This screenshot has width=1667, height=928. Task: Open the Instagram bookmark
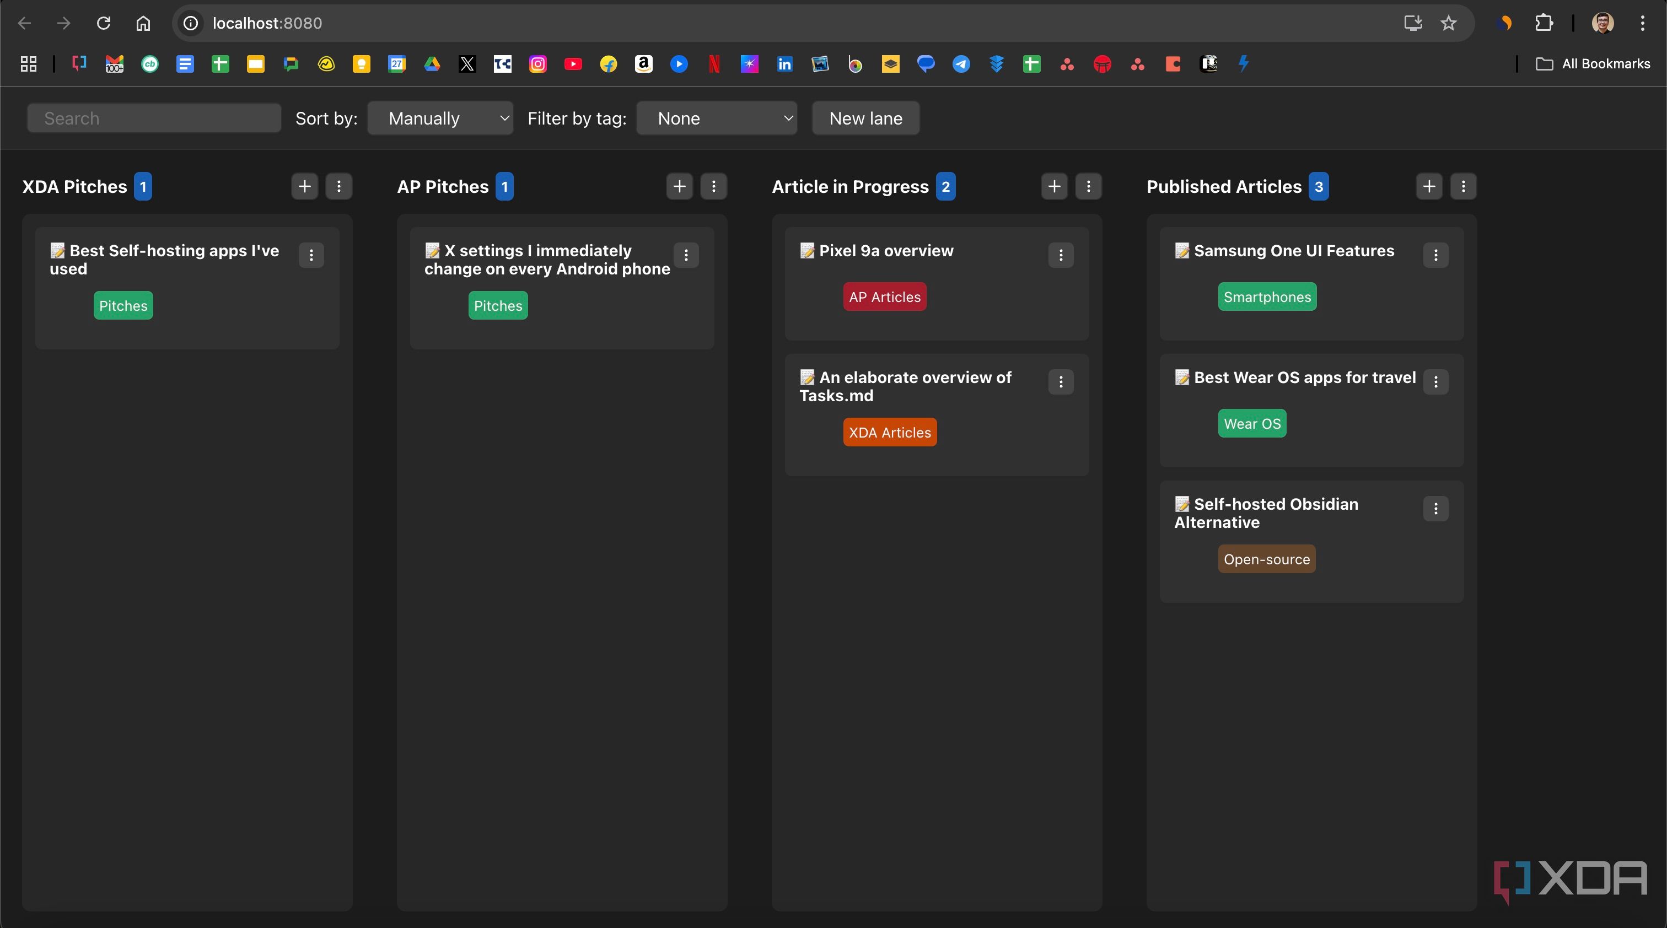tap(538, 63)
